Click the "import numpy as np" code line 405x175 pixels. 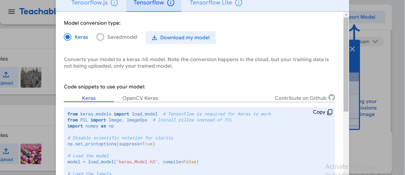[91, 126]
